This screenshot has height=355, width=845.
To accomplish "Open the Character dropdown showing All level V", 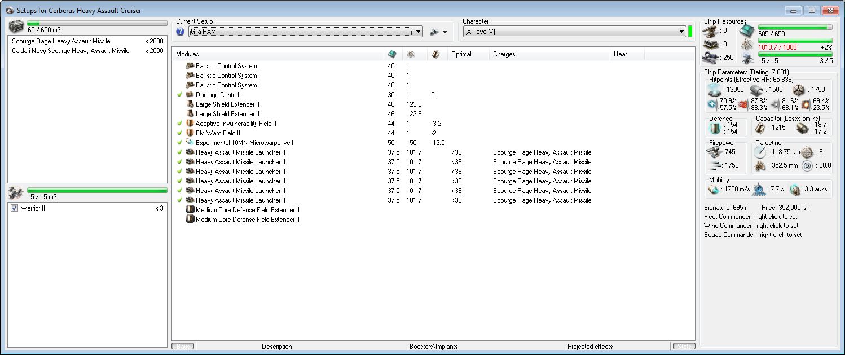I will coord(682,32).
